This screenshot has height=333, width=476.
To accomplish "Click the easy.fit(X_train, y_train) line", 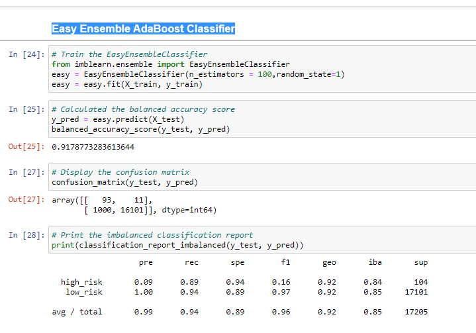I will pyautogui.click(x=127, y=84).
